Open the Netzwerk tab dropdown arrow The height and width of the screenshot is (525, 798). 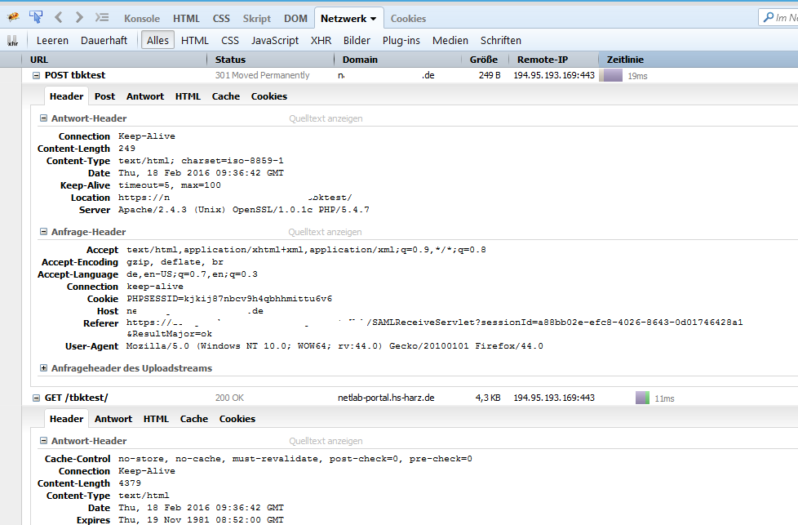373,19
